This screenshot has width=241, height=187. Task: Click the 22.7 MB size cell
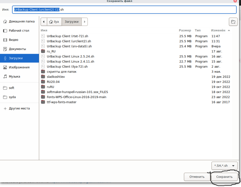(185, 62)
